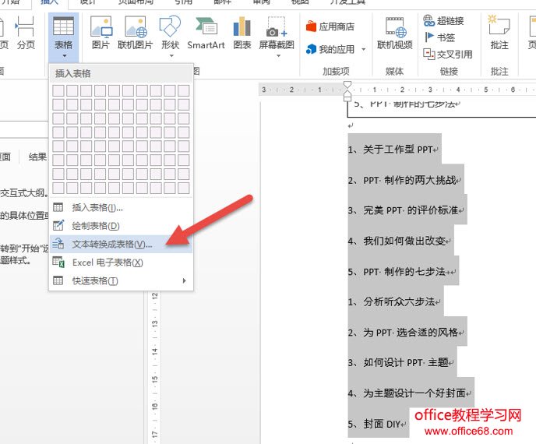Click text line 如何设计 PPT 主题
This screenshot has width=536, height=444.
tap(406, 362)
